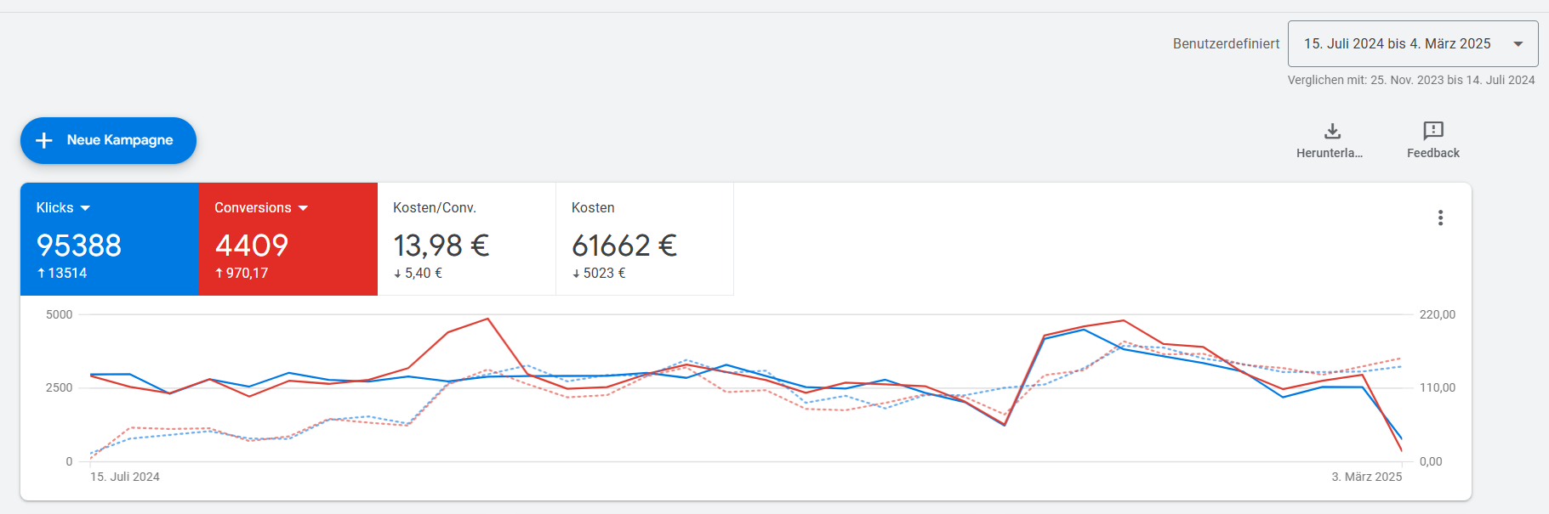Screen dimensions: 1549x514
Task: Open the Feedback speech bubble icon
Action: tap(1433, 131)
